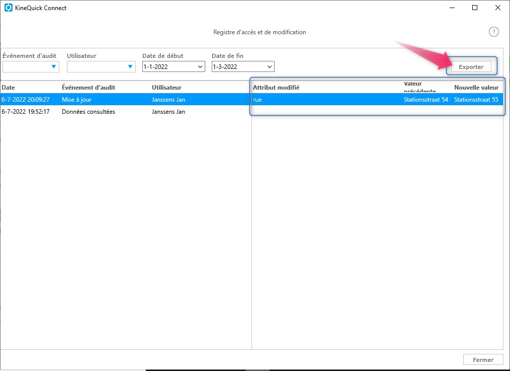The height and width of the screenshot is (371, 510).
Task: Open the Date de début date picker
Action: tap(200, 67)
